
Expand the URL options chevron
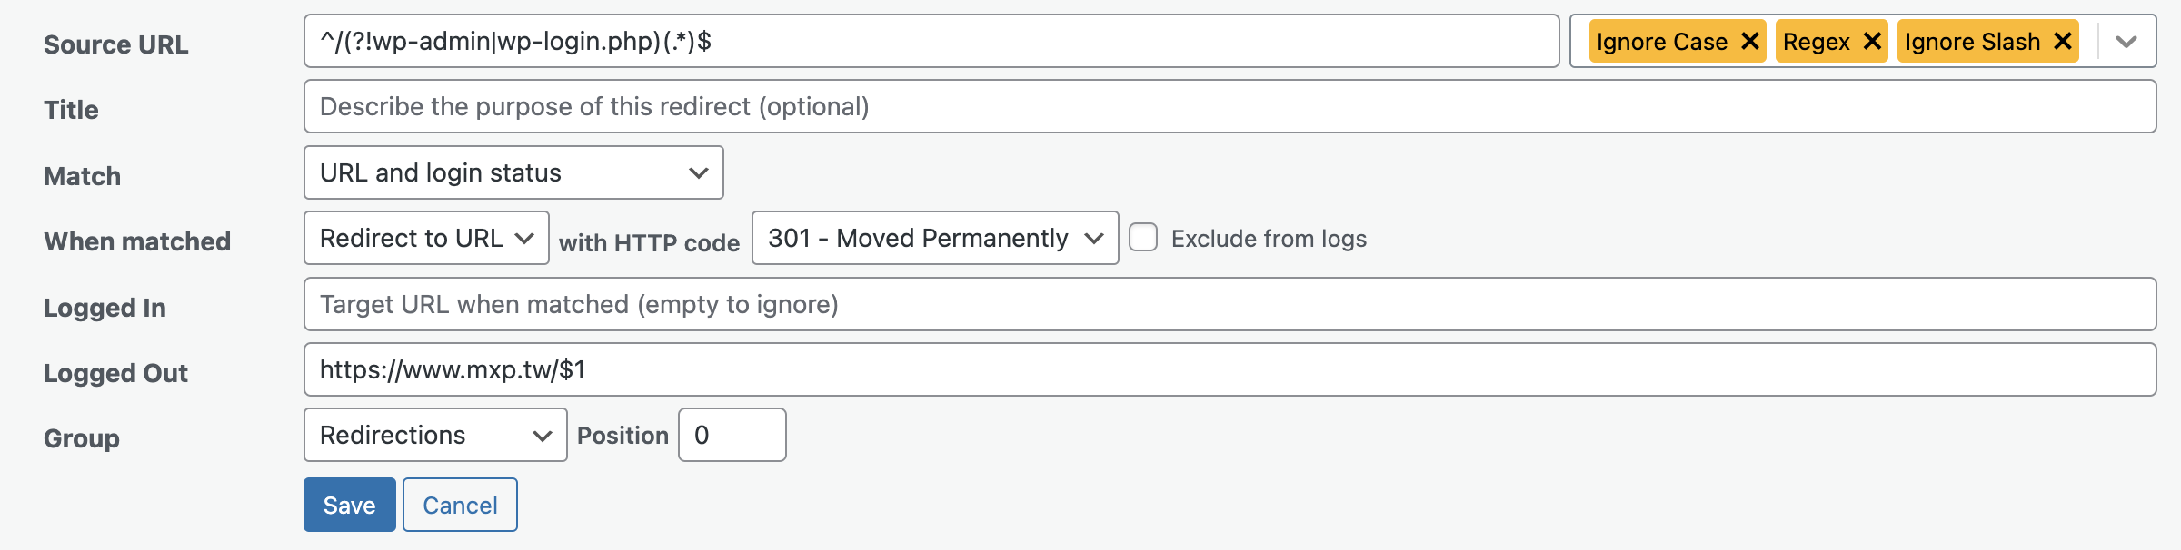(x=2126, y=42)
